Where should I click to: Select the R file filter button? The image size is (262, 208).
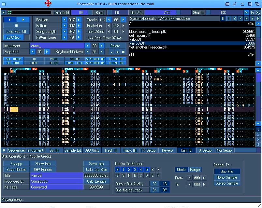246,19
